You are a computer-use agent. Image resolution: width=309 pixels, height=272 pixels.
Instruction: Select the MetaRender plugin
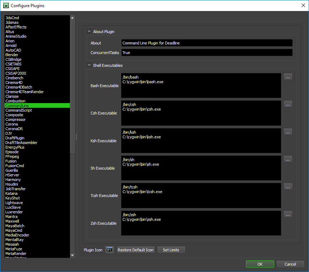point(37,254)
